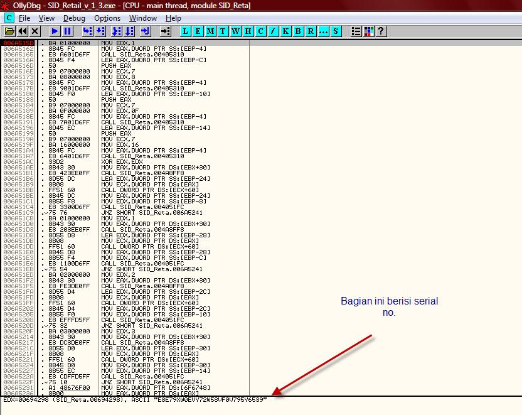Show Windows list with W button
This screenshot has width=522, height=415.
[235, 31]
